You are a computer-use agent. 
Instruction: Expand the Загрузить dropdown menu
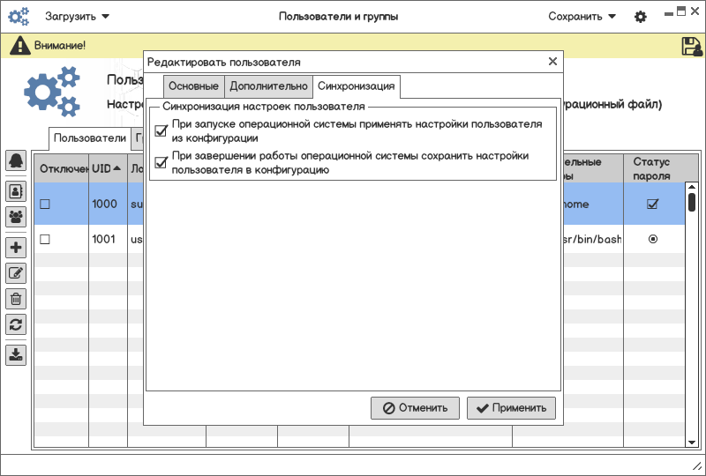pos(77,17)
